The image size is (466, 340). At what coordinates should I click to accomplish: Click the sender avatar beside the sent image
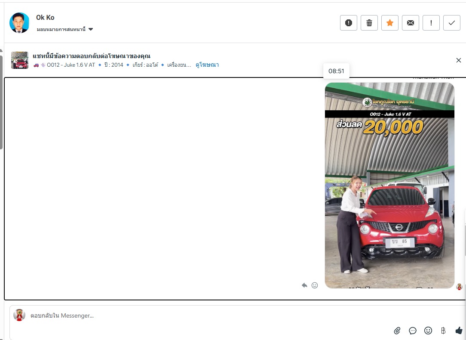point(460,287)
